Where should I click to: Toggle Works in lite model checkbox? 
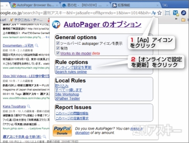pyautogui.click(x=58, y=53)
